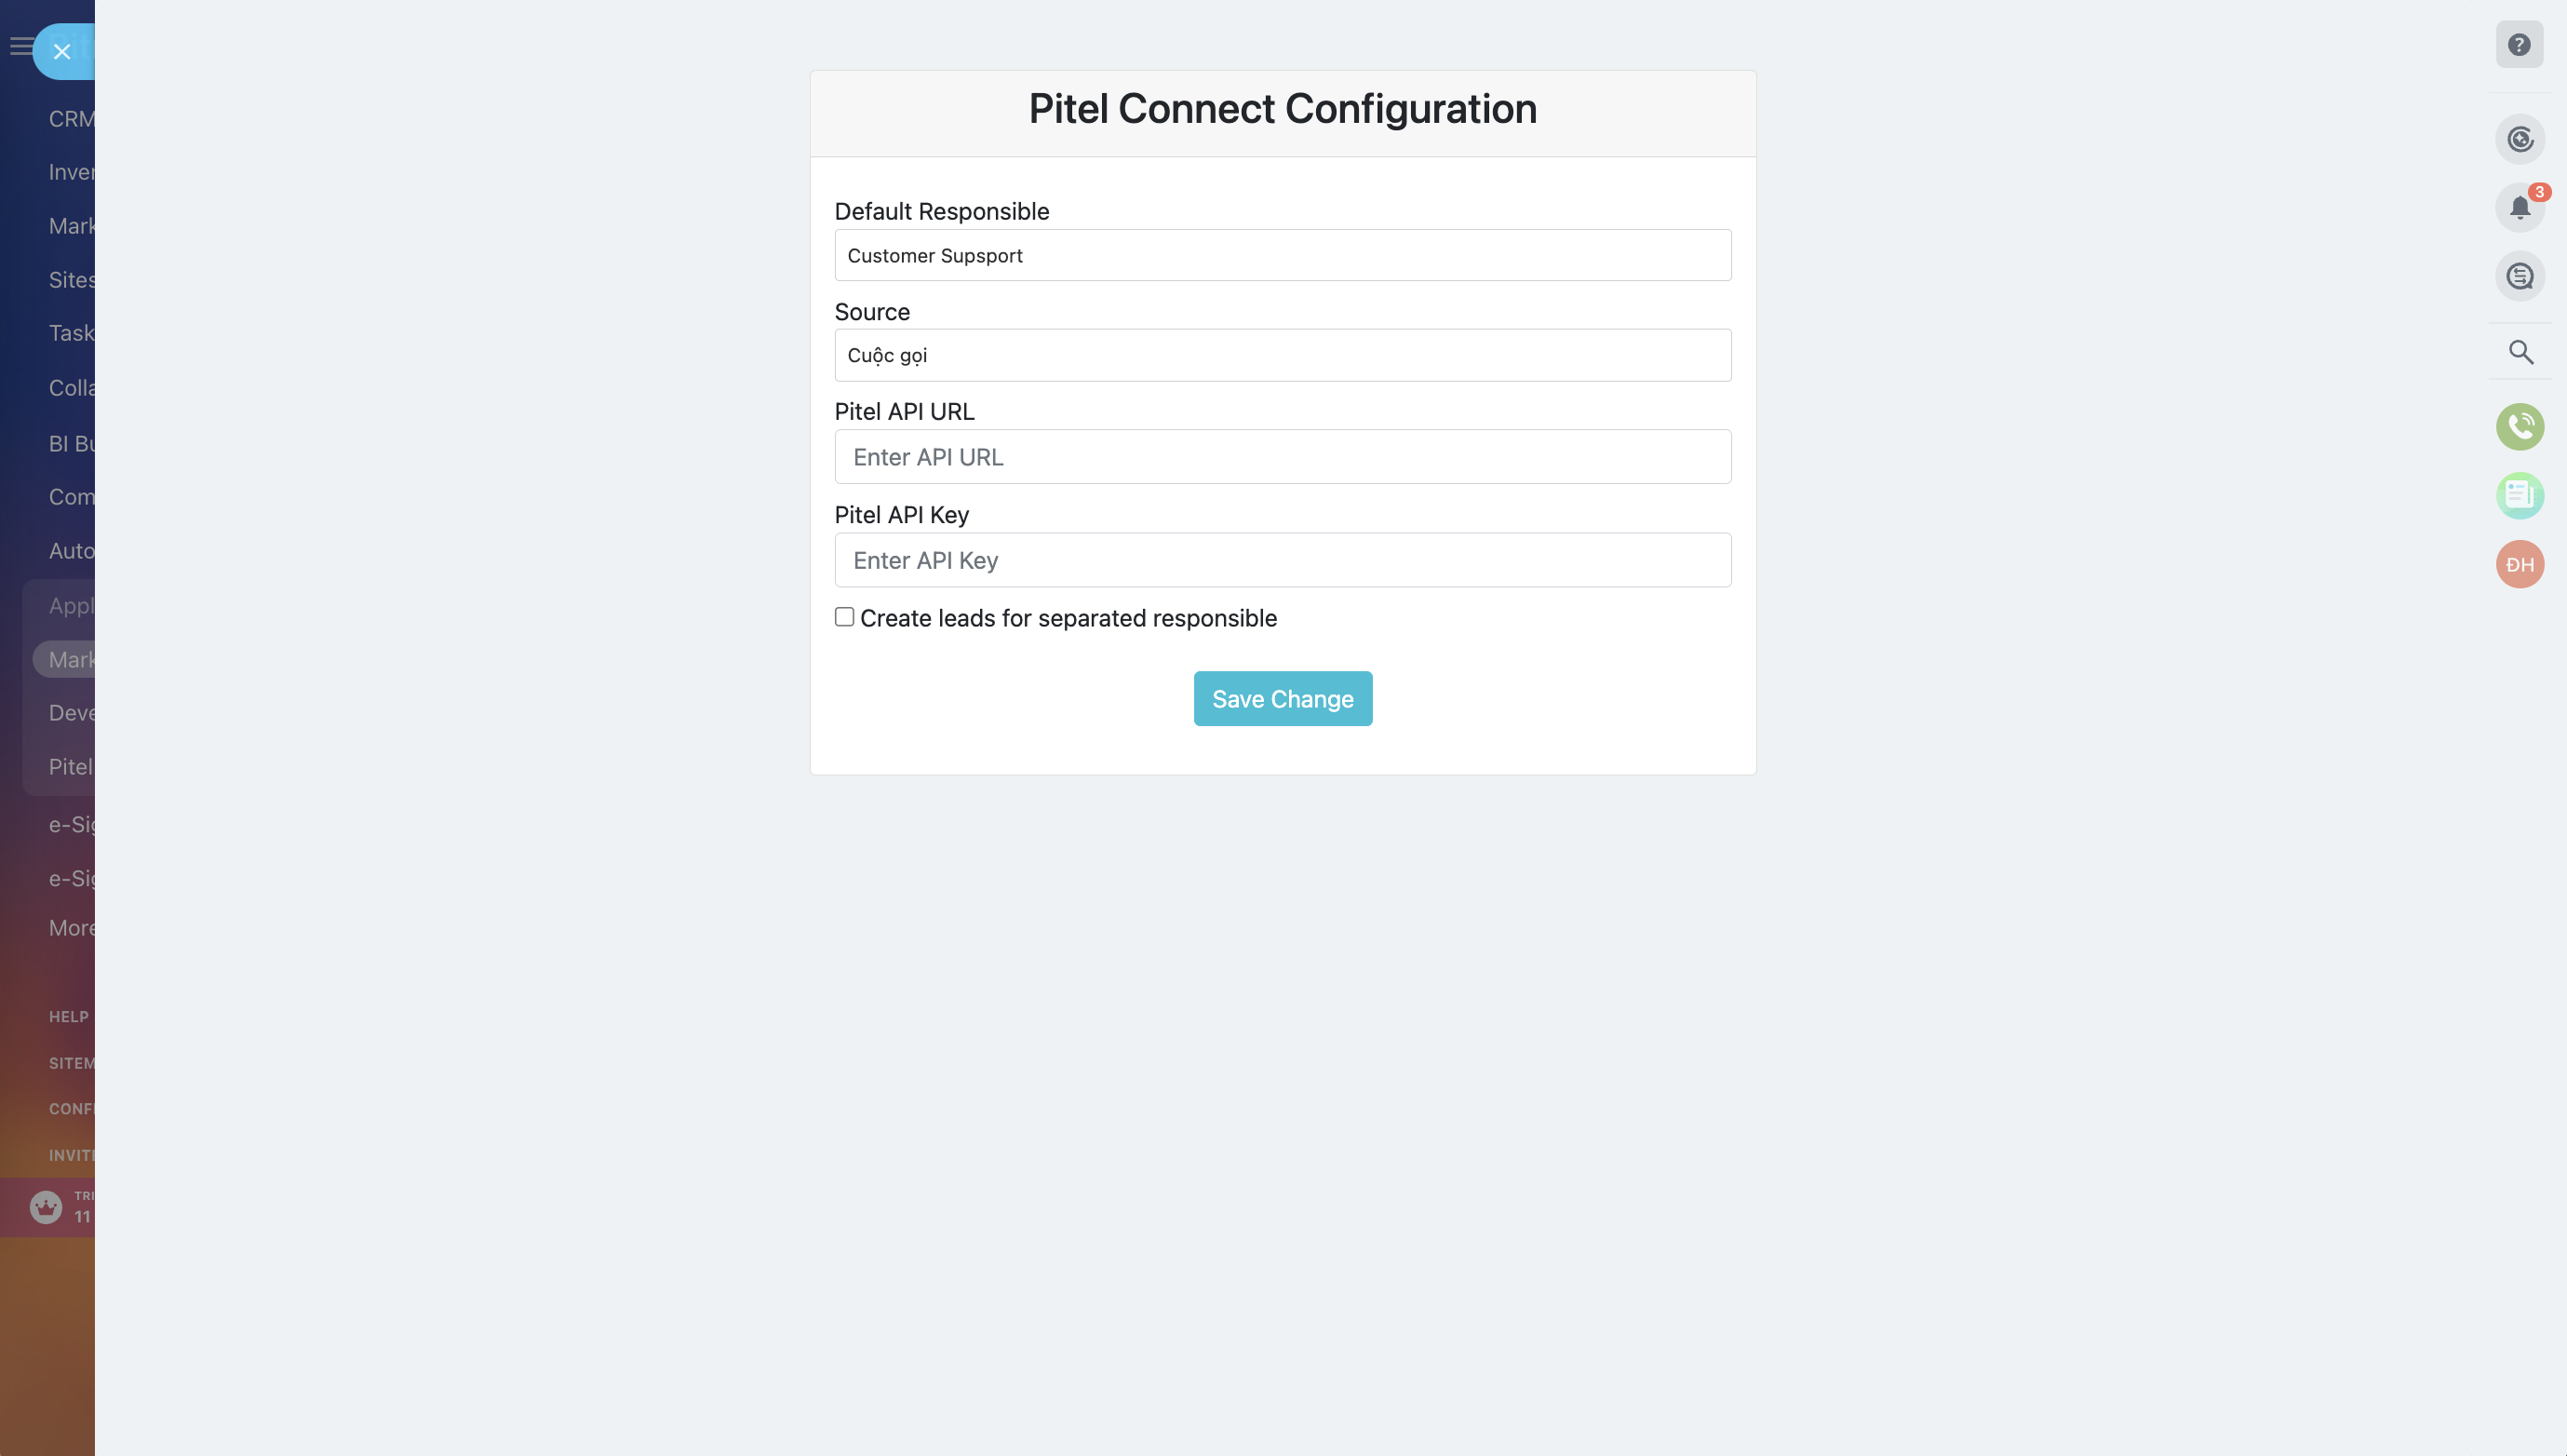
Task: Click the crown trial plan icon
Action: (x=46, y=1207)
